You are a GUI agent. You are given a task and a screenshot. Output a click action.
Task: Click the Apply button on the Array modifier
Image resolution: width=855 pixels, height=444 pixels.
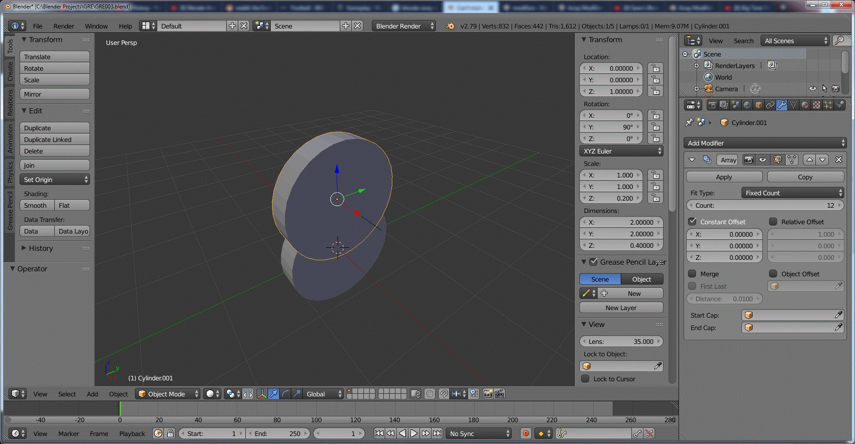tap(724, 177)
